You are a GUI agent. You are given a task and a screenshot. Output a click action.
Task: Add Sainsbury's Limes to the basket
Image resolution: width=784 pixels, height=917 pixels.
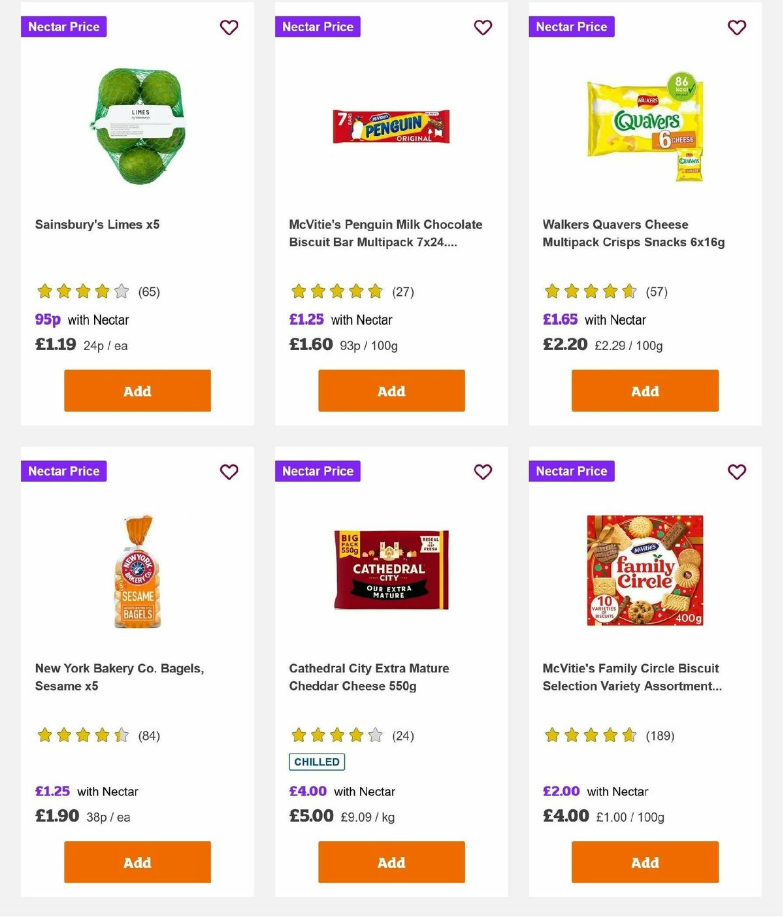(137, 391)
